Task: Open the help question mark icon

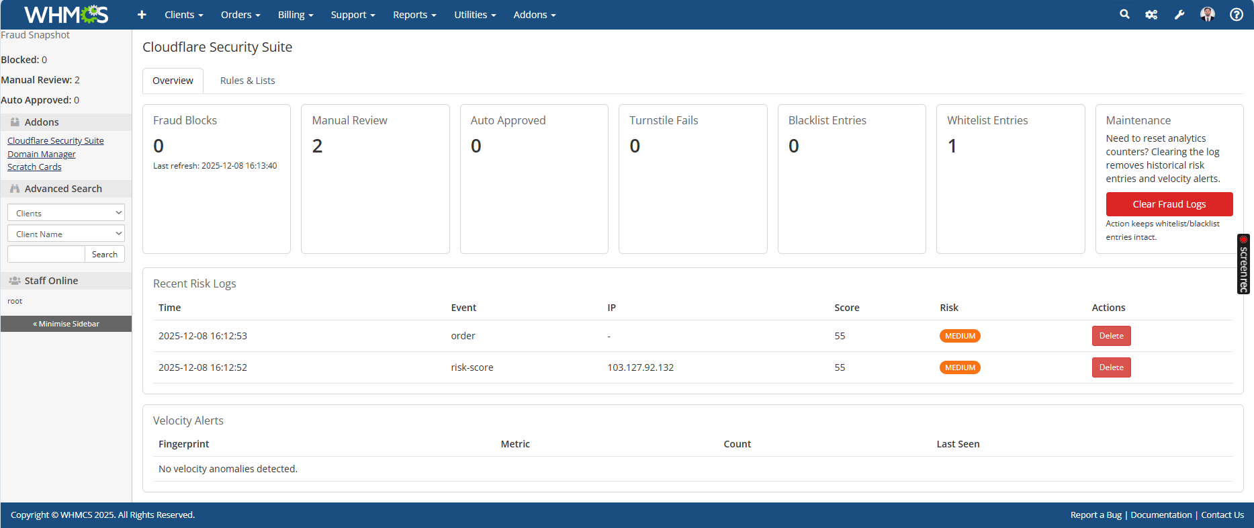Action: click(1236, 15)
